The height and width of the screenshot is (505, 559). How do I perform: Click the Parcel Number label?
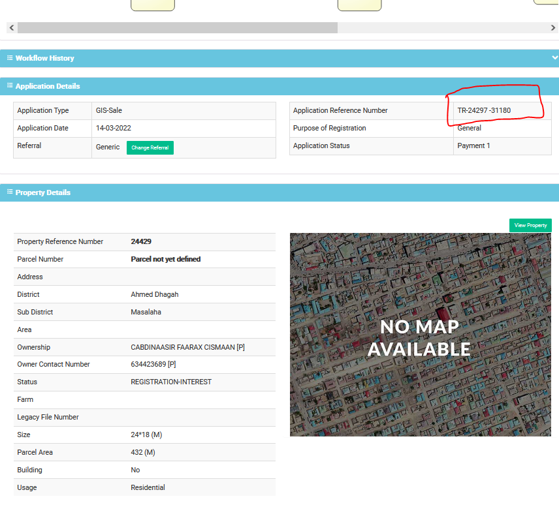tap(40, 259)
